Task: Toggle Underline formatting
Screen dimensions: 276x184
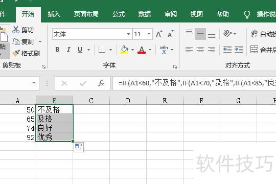Action: (x=80, y=50)
